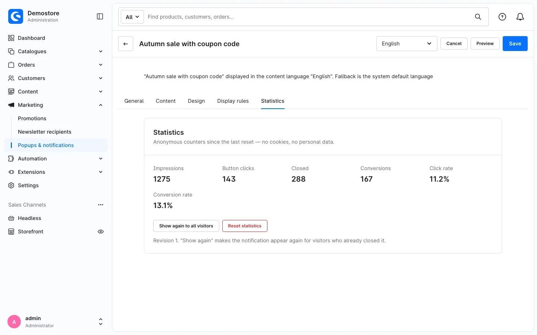Click Show again to all visitors

tap(186, 226)
